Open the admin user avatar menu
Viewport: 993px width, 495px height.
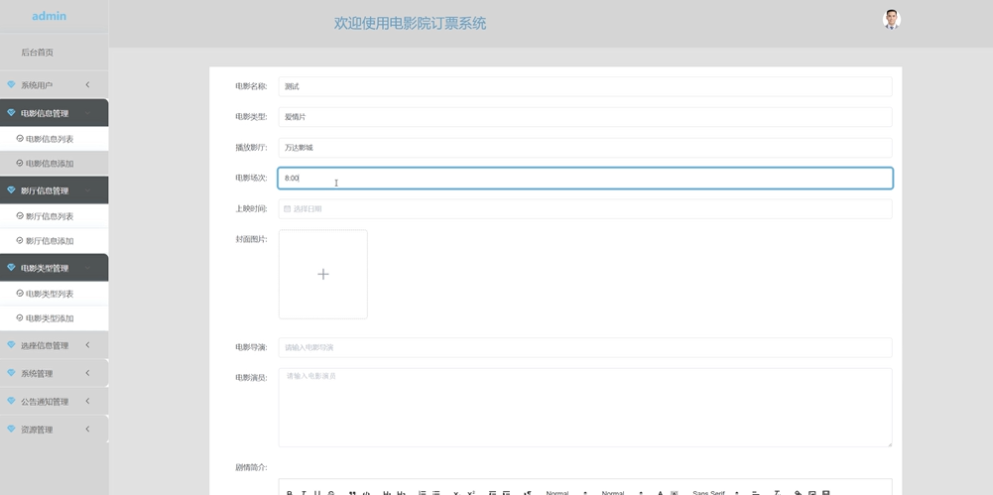point(892,20)
